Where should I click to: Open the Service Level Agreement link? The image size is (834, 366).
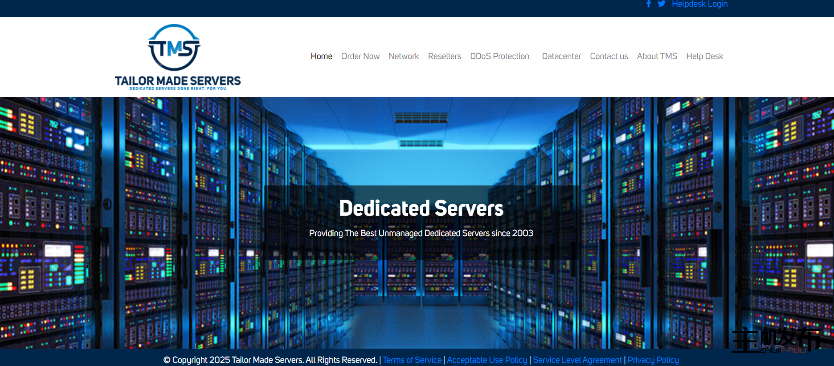(x=577, y=360)
